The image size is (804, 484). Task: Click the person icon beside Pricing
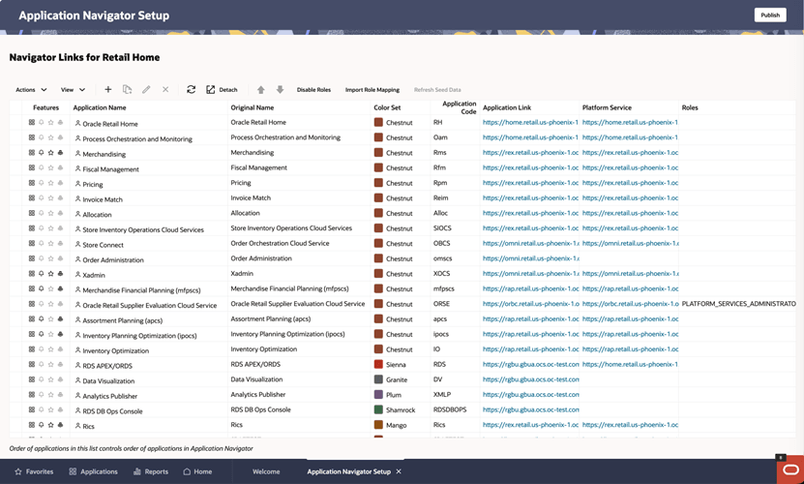tap(78, 184)
